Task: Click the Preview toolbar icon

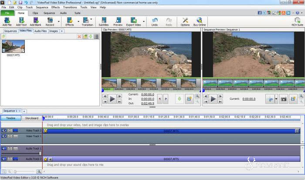Action: pos(118,22)
